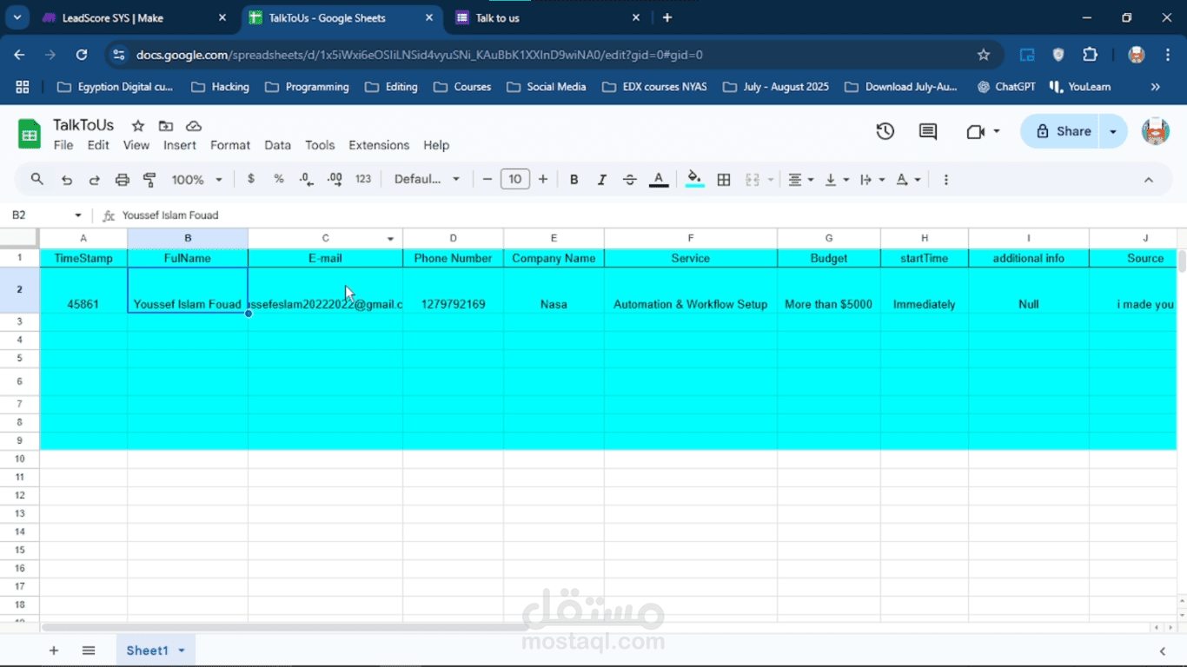Open the Sheet1 tab dropdown arrow
Image resolution: width=1187 pixels, height=667 pixels.
[182, 650]
